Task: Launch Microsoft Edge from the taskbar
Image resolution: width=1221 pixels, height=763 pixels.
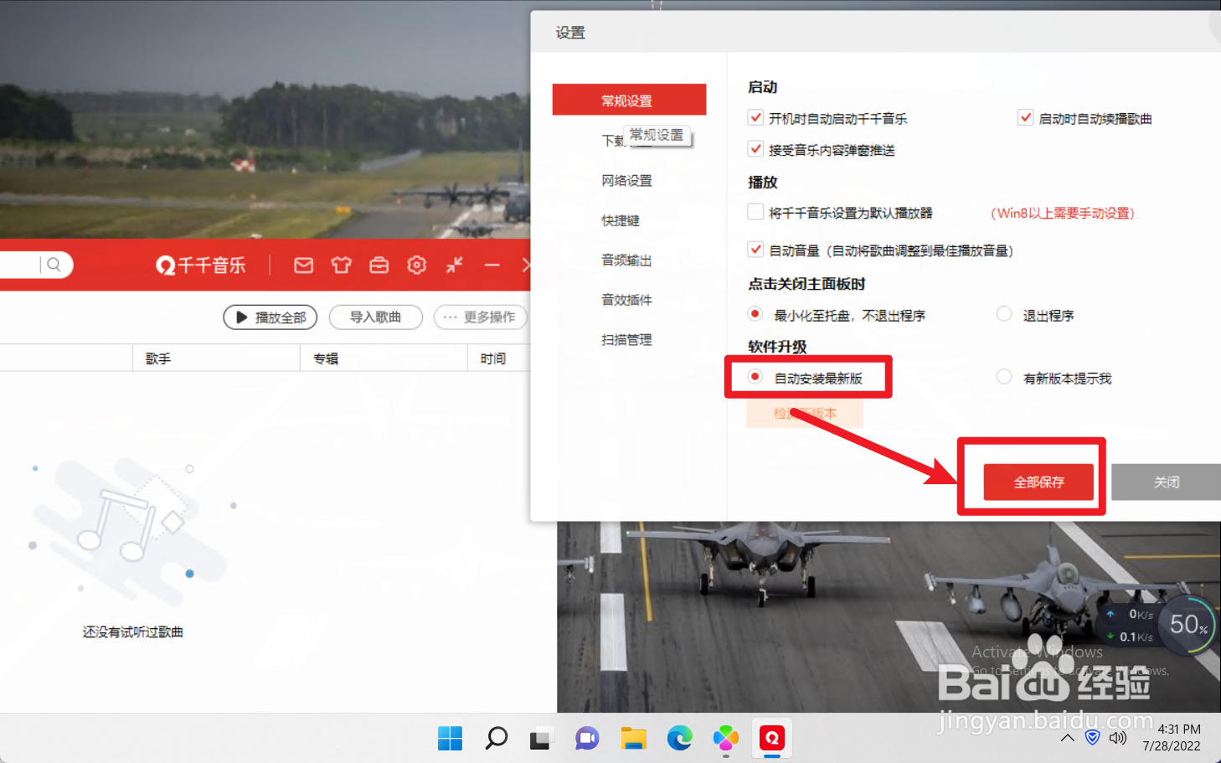Action: [x=679, y=738]
